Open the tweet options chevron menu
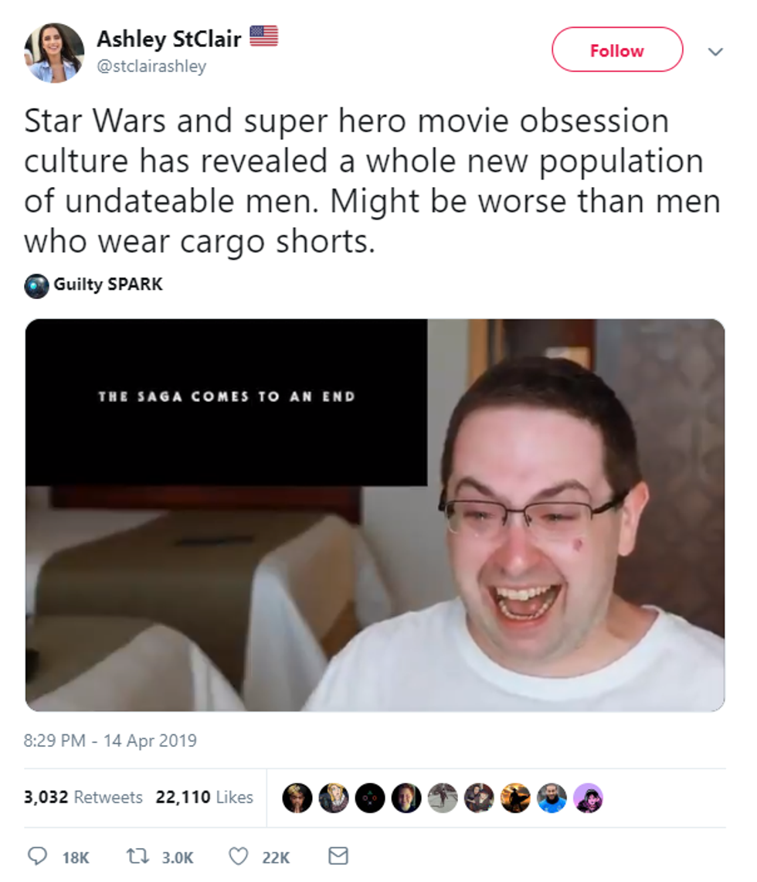This screenshot has height=882, width=757. (x=715, y=52)
